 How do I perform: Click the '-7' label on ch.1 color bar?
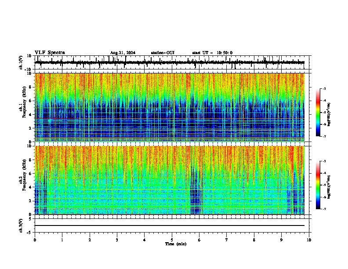tap(324, 136)
